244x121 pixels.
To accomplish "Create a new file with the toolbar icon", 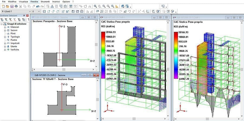I will [3, 6].
